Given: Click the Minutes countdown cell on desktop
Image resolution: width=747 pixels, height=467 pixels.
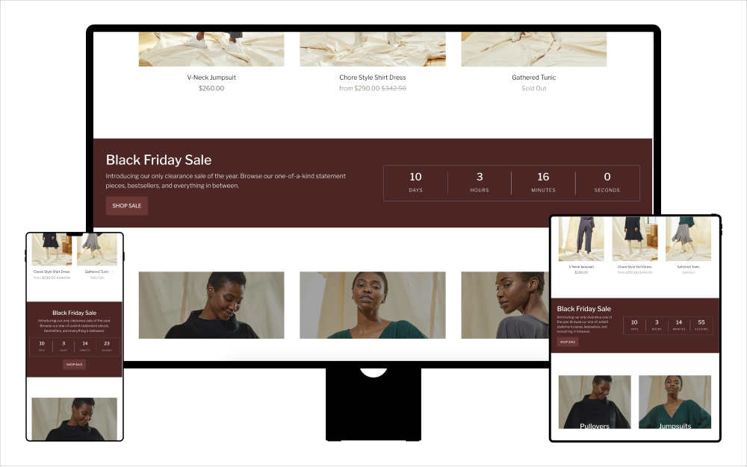Looking at the screenshot, I should click(543, 183).
